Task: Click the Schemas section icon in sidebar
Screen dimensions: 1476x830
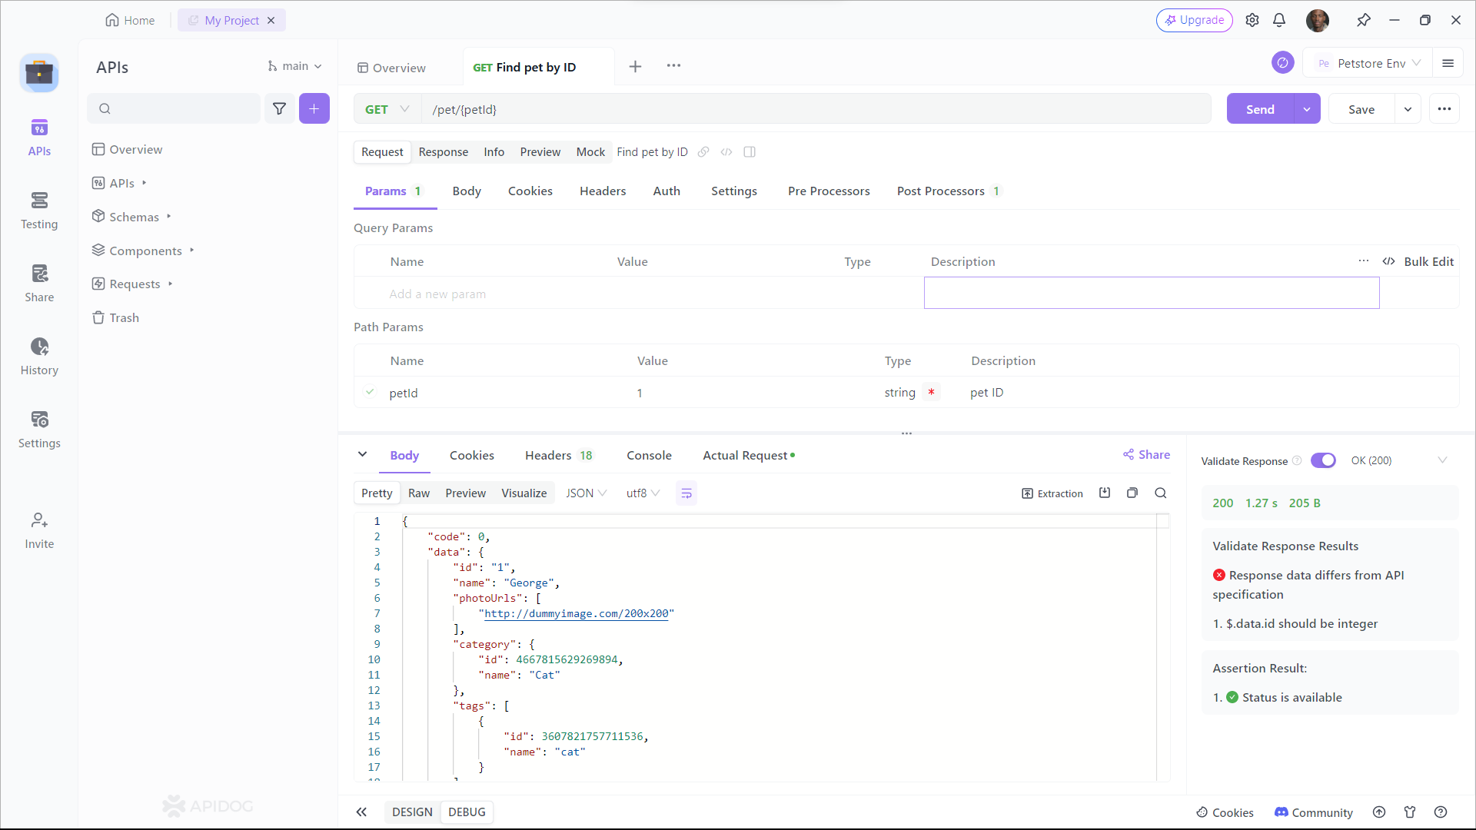Action: click(x=99, y=217)
